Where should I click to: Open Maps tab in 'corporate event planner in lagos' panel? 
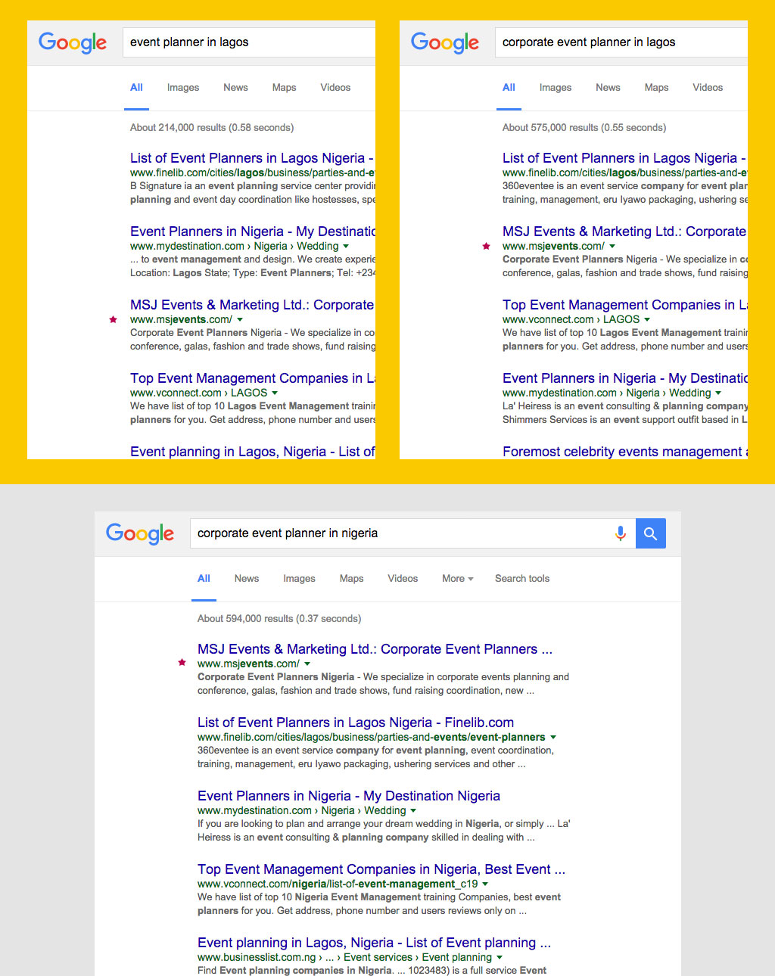tap(656, 88)
